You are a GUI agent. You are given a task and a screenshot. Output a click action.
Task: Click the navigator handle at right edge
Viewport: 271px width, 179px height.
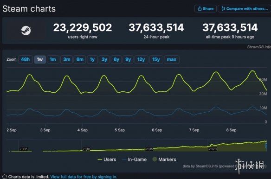tap(266, 146)
